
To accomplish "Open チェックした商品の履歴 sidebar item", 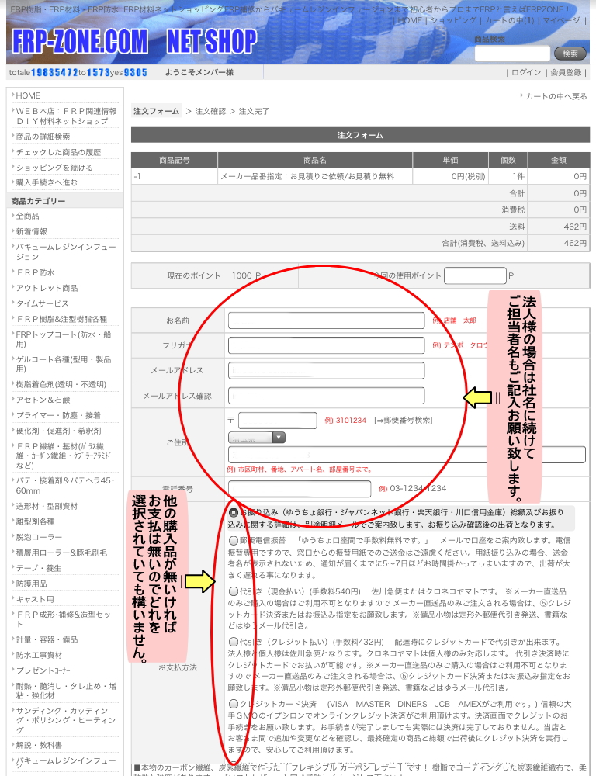I will pyautogui.click(x=58, y=152).
